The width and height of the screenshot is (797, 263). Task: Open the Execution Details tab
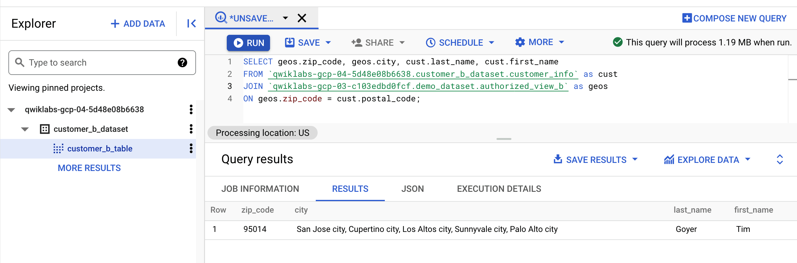click(499, 189)
